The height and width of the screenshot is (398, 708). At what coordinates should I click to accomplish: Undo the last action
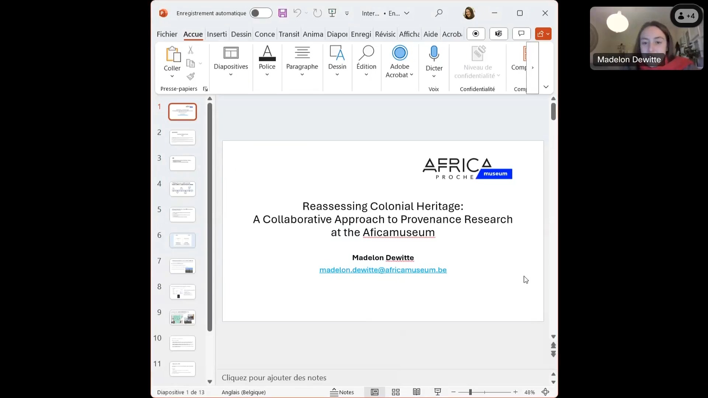point(297,13)
